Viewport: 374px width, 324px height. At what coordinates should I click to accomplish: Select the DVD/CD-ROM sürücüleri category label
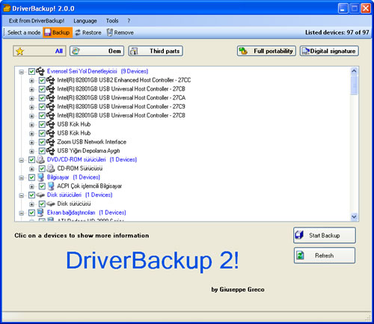point(92,159)
